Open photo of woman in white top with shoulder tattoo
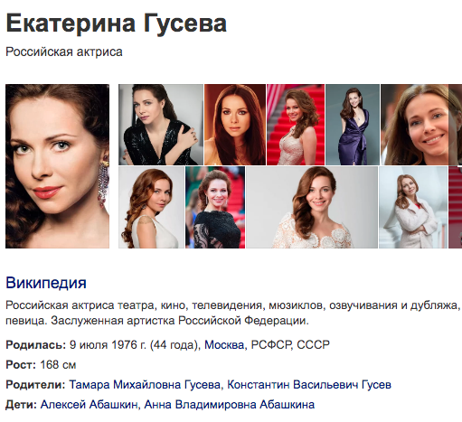Screen dimensions: 462x422 [x=151, y=207]
